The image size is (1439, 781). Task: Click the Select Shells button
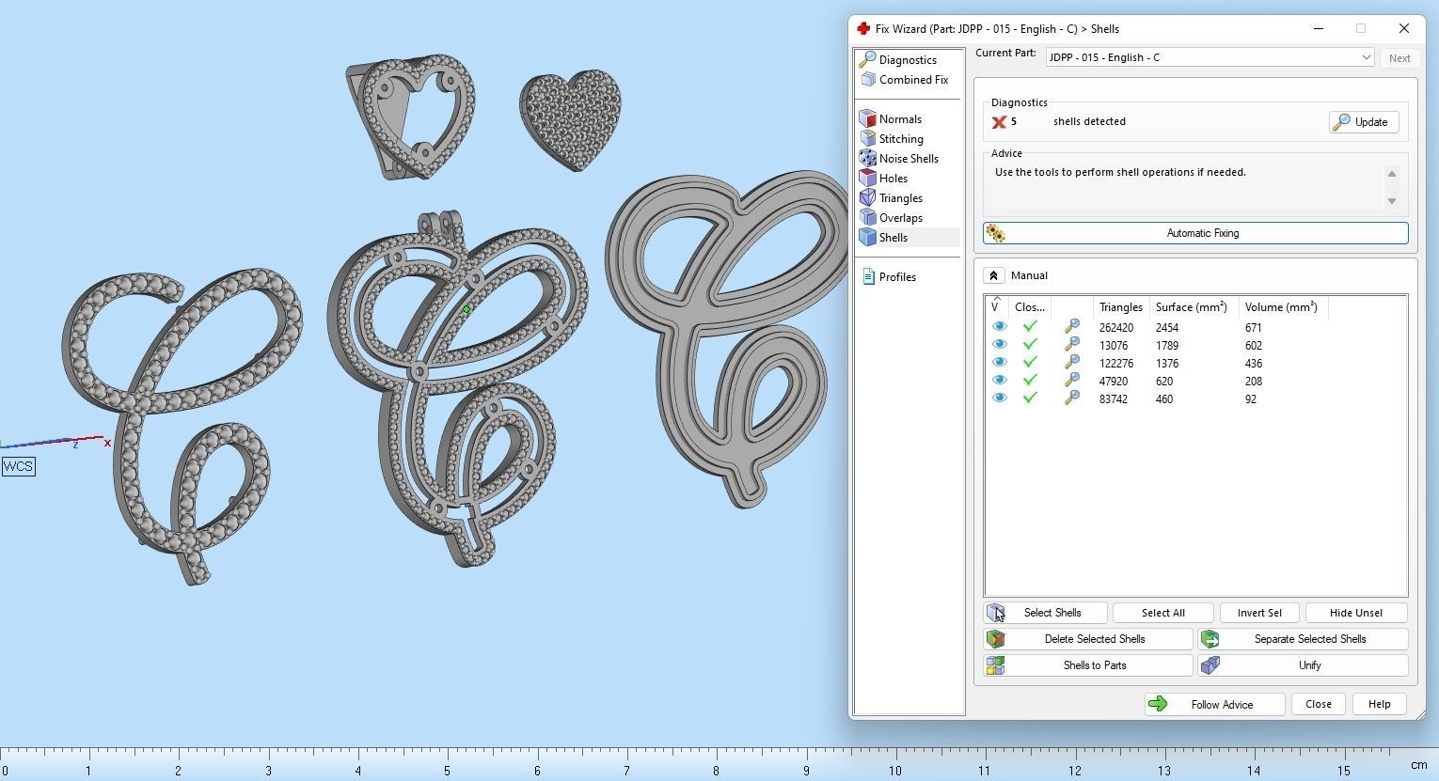pos(1045,613)
